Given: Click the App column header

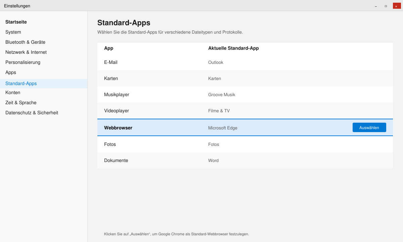Looking at the screenshot, I should [108, 48].
